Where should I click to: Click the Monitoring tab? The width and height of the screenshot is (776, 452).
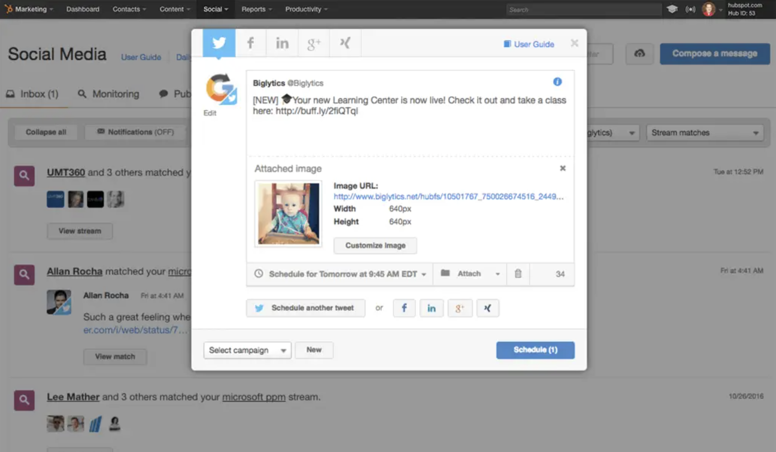[x=108, y=93]
